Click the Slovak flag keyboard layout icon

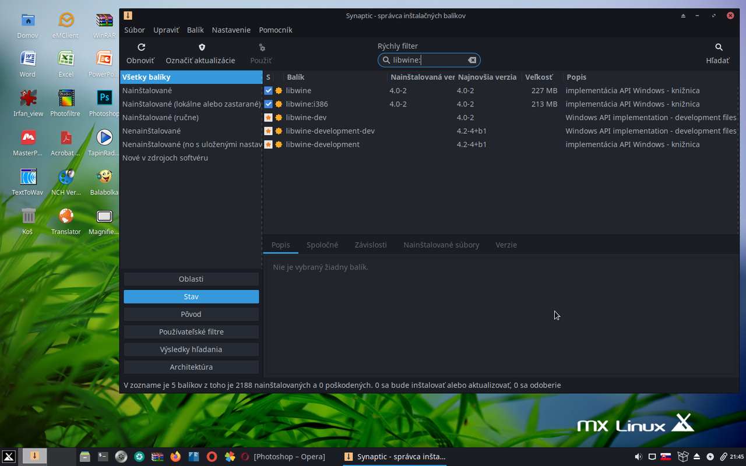665,457
